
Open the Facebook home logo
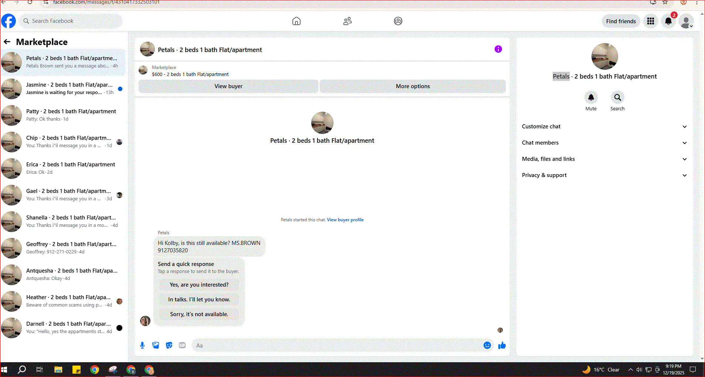9,21
